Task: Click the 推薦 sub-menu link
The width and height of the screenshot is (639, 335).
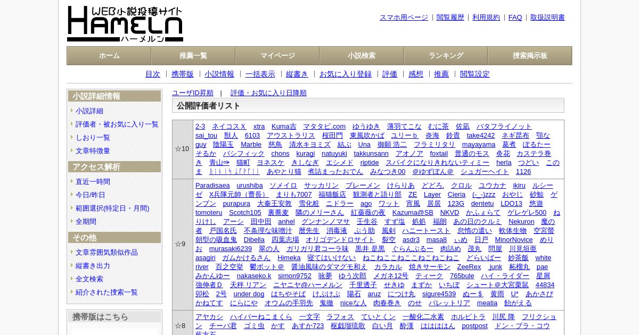Action: [441, 74]
